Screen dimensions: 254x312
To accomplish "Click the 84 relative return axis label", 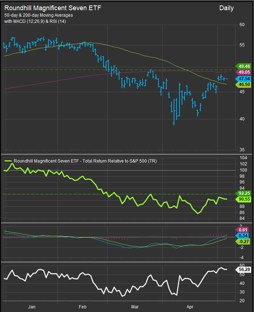I will (x=242, y=218).
